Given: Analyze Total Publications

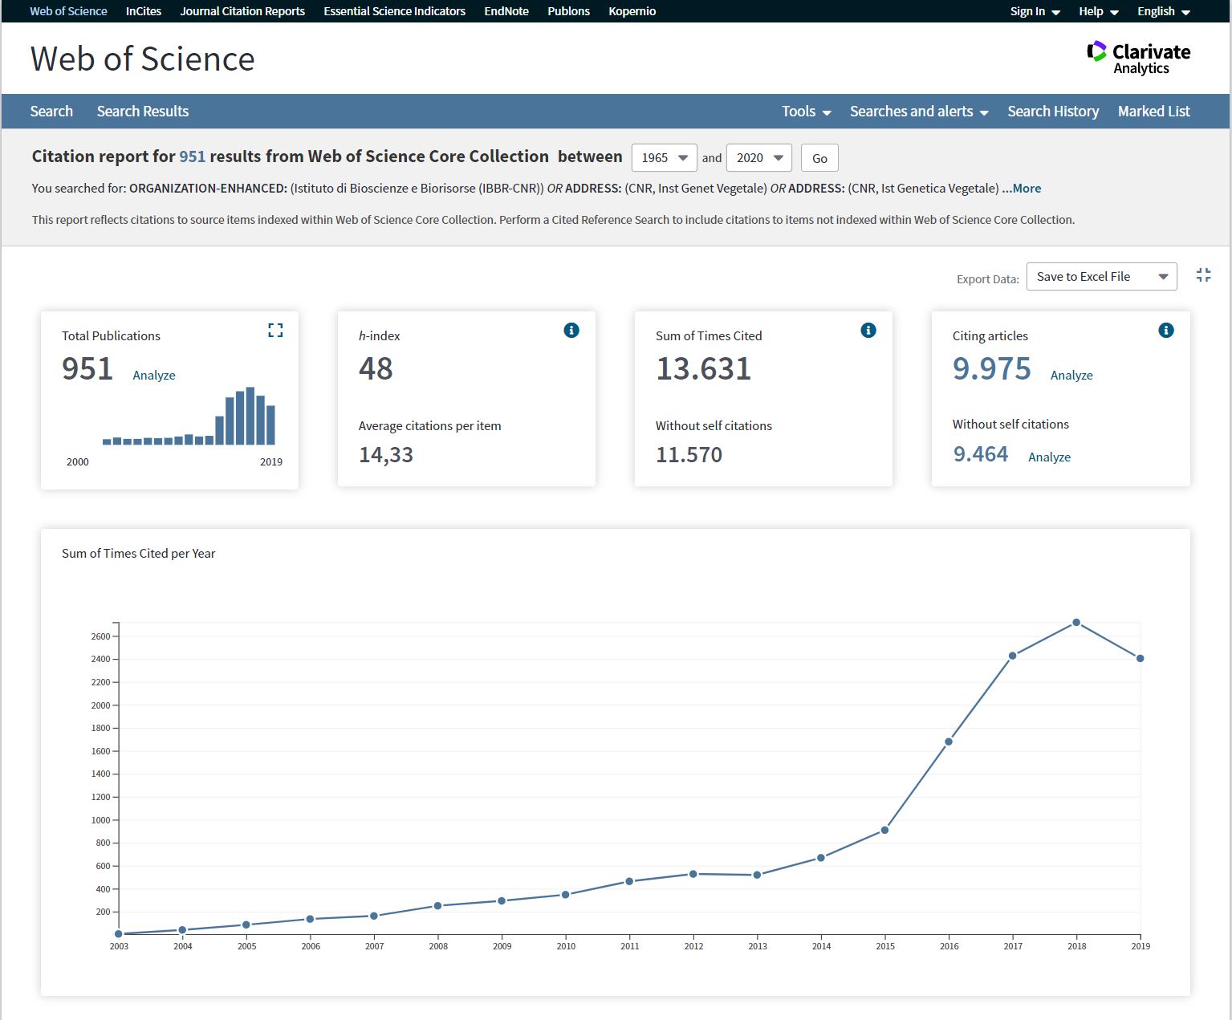Looking at the screenshot, I should (x=154, y=375).
